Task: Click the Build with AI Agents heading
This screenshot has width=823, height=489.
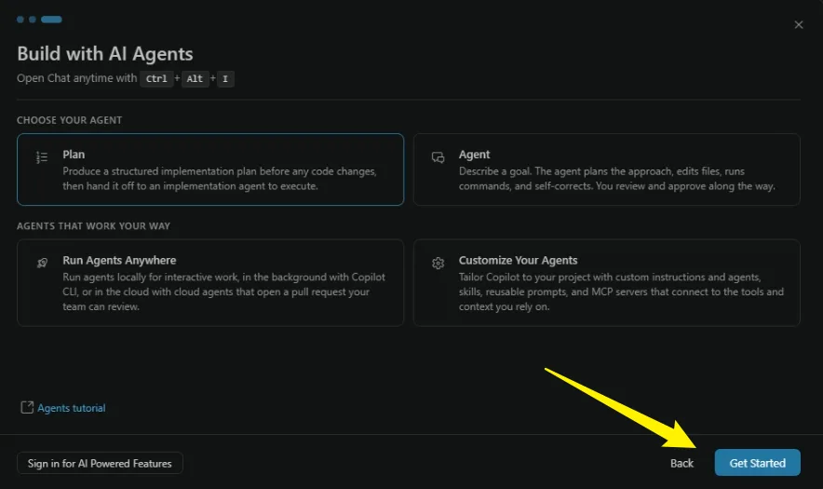Action: tap(105, 54)
